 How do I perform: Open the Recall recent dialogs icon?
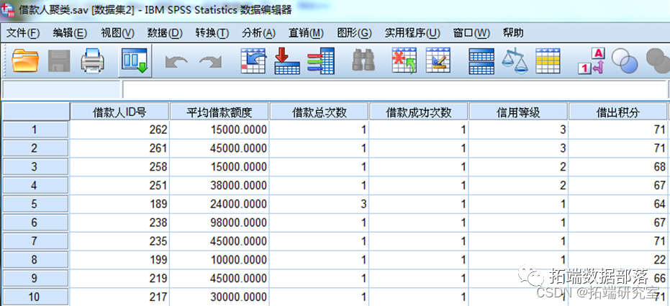click(x=135, y=60)
